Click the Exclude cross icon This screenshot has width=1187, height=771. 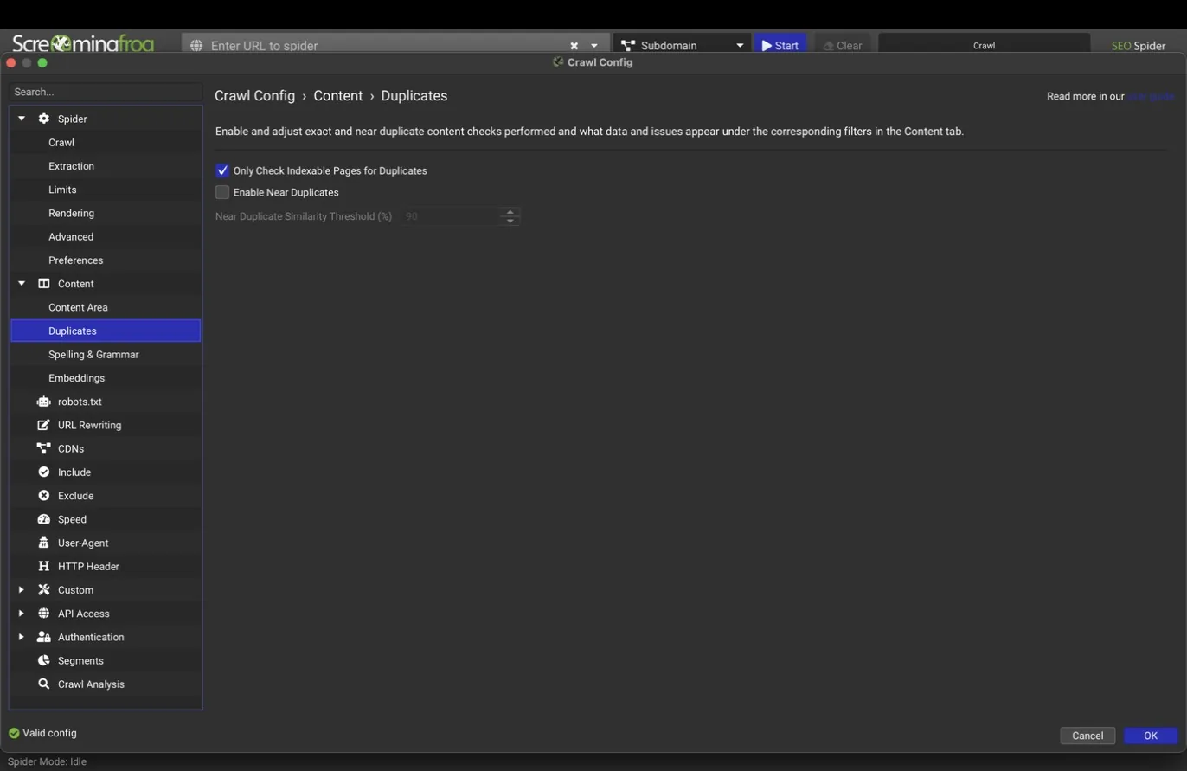tap(43, 496)
